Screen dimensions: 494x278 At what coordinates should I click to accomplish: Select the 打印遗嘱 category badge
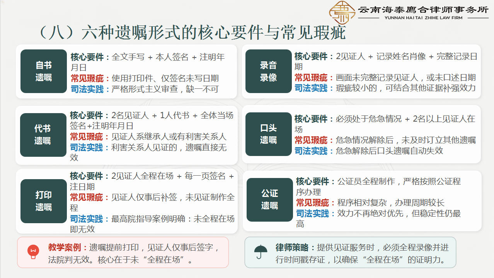click(43, 200)
